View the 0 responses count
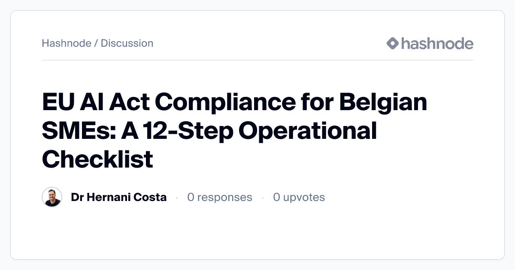This screenshot has width=515, height=270. [220, 197]
